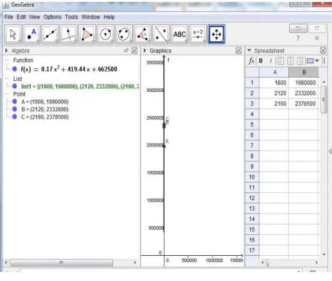Click the Spreadsheet scroll down arrow
332x281 pixels.
[324, 255]
